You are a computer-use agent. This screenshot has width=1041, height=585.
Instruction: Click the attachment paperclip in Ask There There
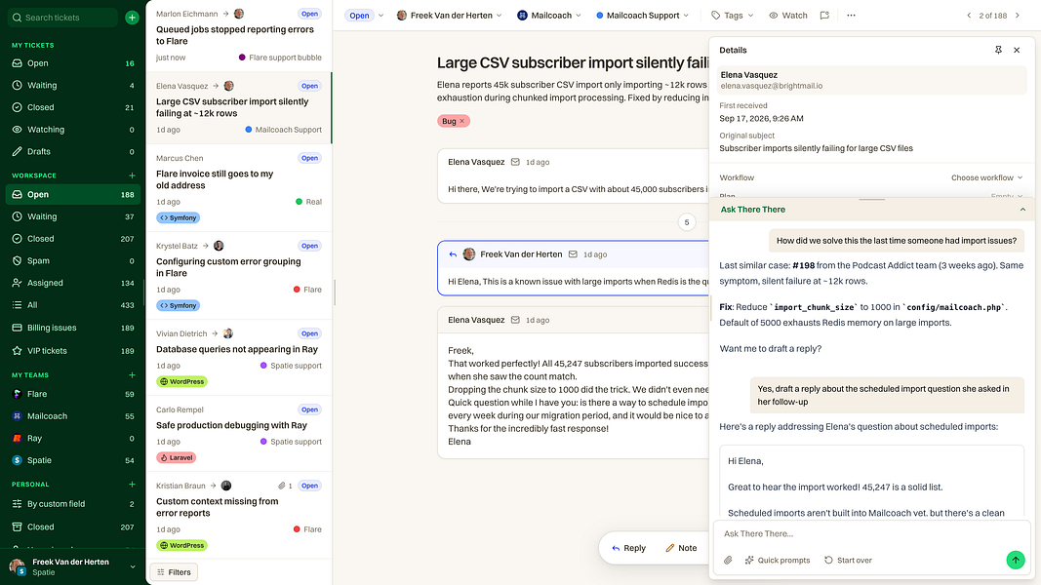click(728, 560)
